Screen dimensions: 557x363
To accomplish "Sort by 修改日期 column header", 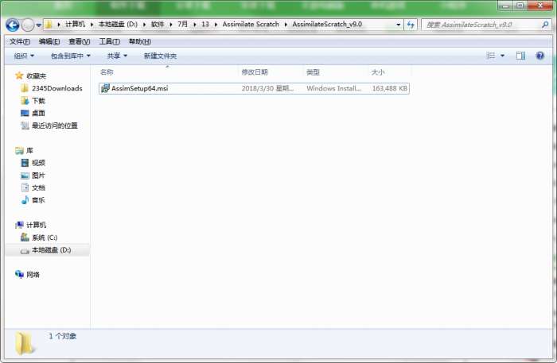I will (255, 72).
